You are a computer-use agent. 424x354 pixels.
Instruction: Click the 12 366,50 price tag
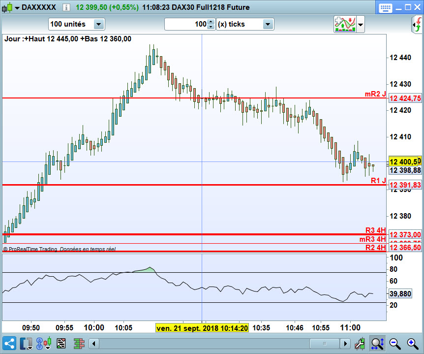(405, 247)
